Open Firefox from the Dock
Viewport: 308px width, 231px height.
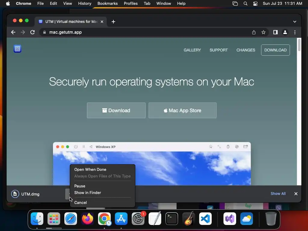88,219
